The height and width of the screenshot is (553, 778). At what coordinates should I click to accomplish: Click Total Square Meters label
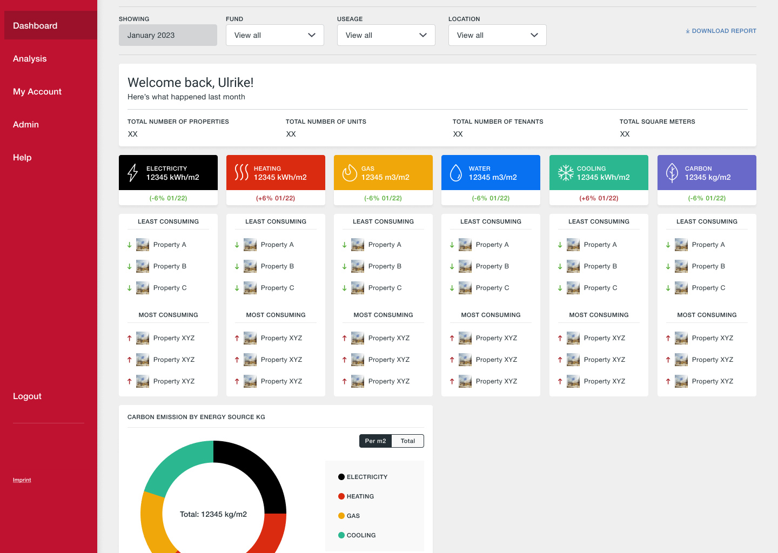tap(658, 122)
